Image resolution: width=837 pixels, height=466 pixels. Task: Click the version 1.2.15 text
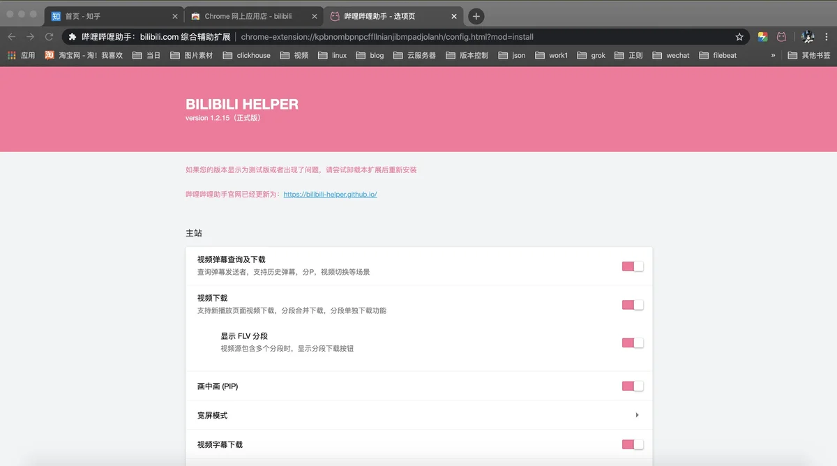223,118
